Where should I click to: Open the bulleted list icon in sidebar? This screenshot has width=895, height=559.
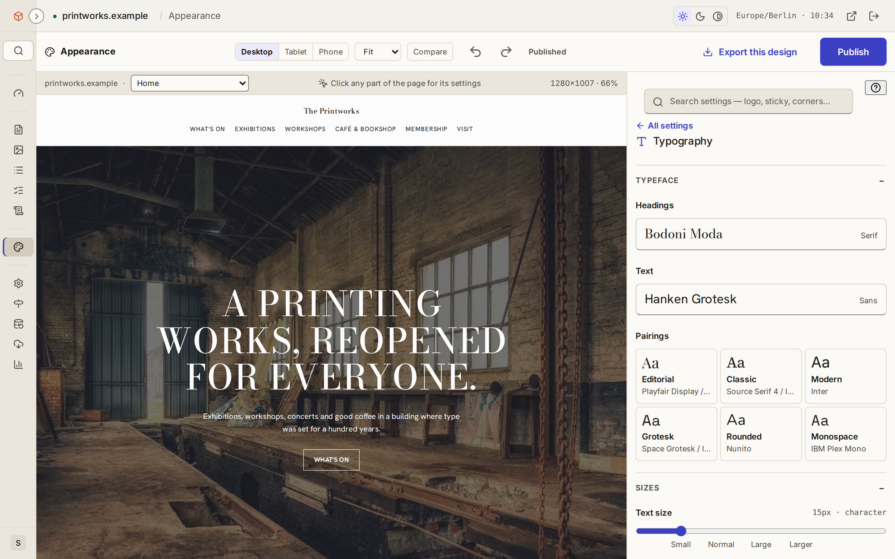[18, 170]
